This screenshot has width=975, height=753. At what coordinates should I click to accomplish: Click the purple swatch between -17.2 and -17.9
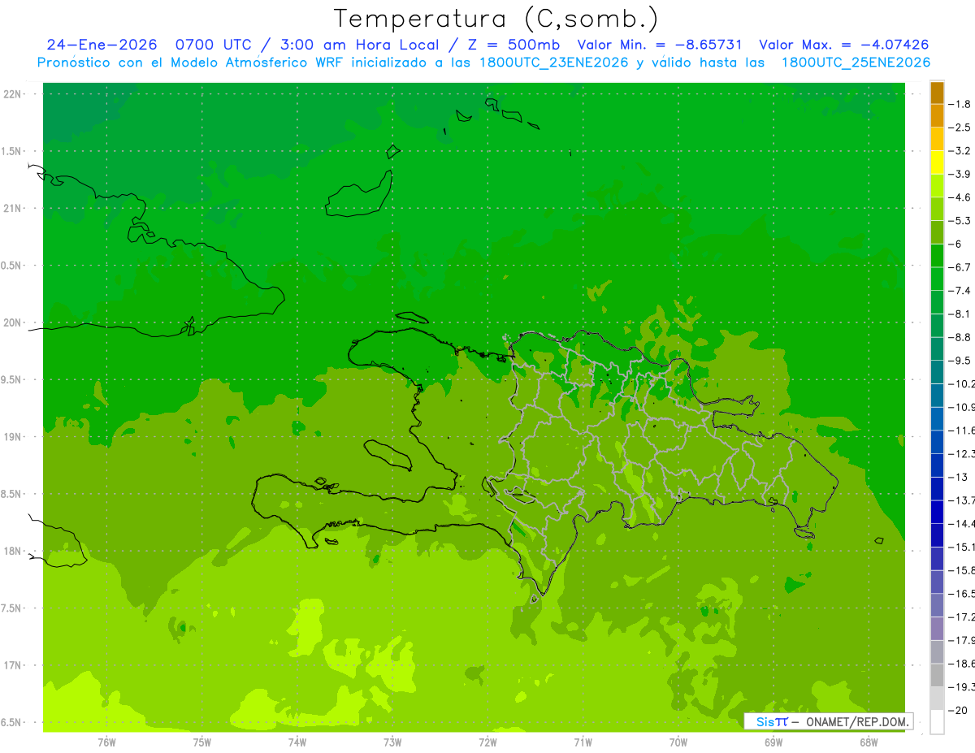937,629
